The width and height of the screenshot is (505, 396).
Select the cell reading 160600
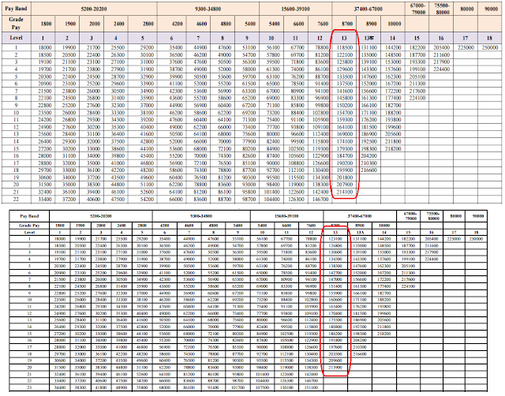(335, 300)
